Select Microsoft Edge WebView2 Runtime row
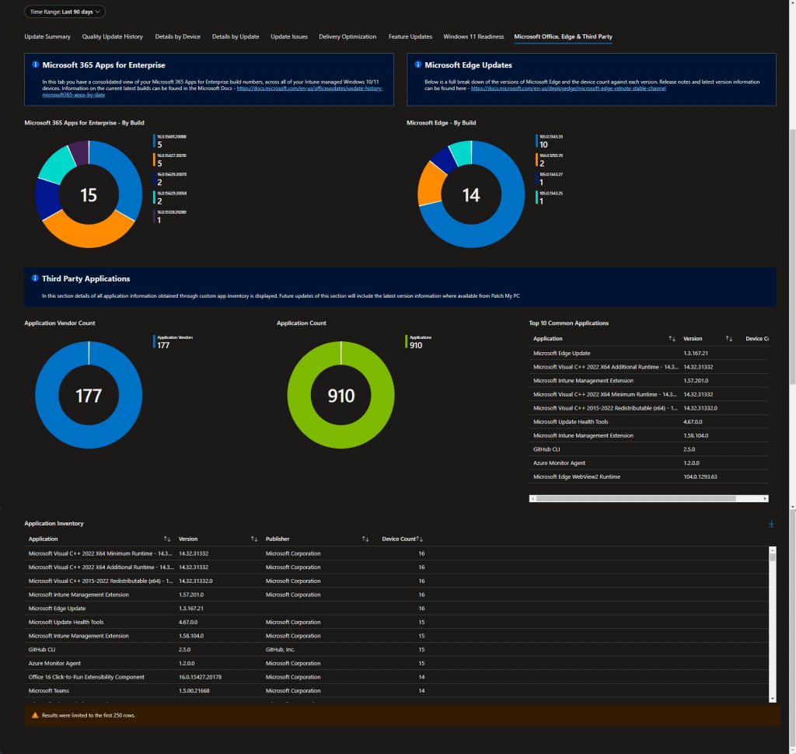This screenshot has width=796, height=754. (x=648, y=476)
